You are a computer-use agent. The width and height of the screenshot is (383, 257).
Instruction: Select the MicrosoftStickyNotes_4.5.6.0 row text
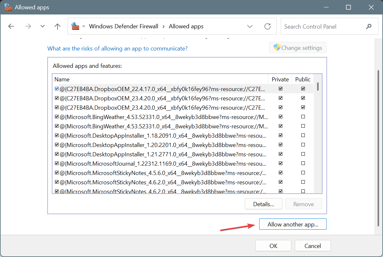pos(163,173)
